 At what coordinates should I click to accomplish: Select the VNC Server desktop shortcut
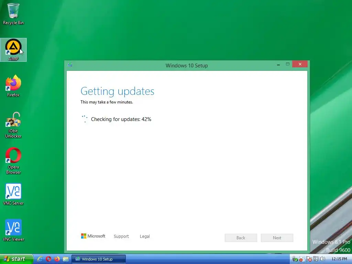(13, 195)
